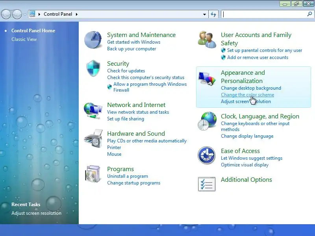Select Control Panel in the address breadcrumb
Image resolution: width=315 pixels, height=236 pixels.
(58, 14)
